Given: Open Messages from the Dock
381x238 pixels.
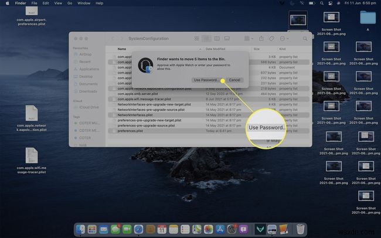Looking at the screenshot, I should tap(115, 229).
